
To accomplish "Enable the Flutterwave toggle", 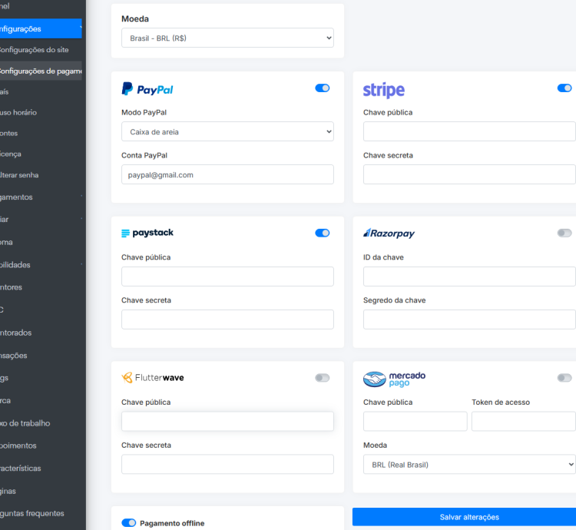I will coord(323,378).
